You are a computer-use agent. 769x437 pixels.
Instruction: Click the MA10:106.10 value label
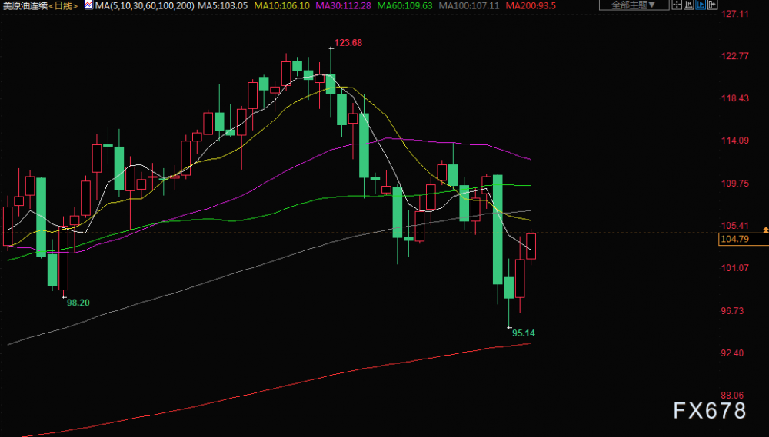(282, 5)
